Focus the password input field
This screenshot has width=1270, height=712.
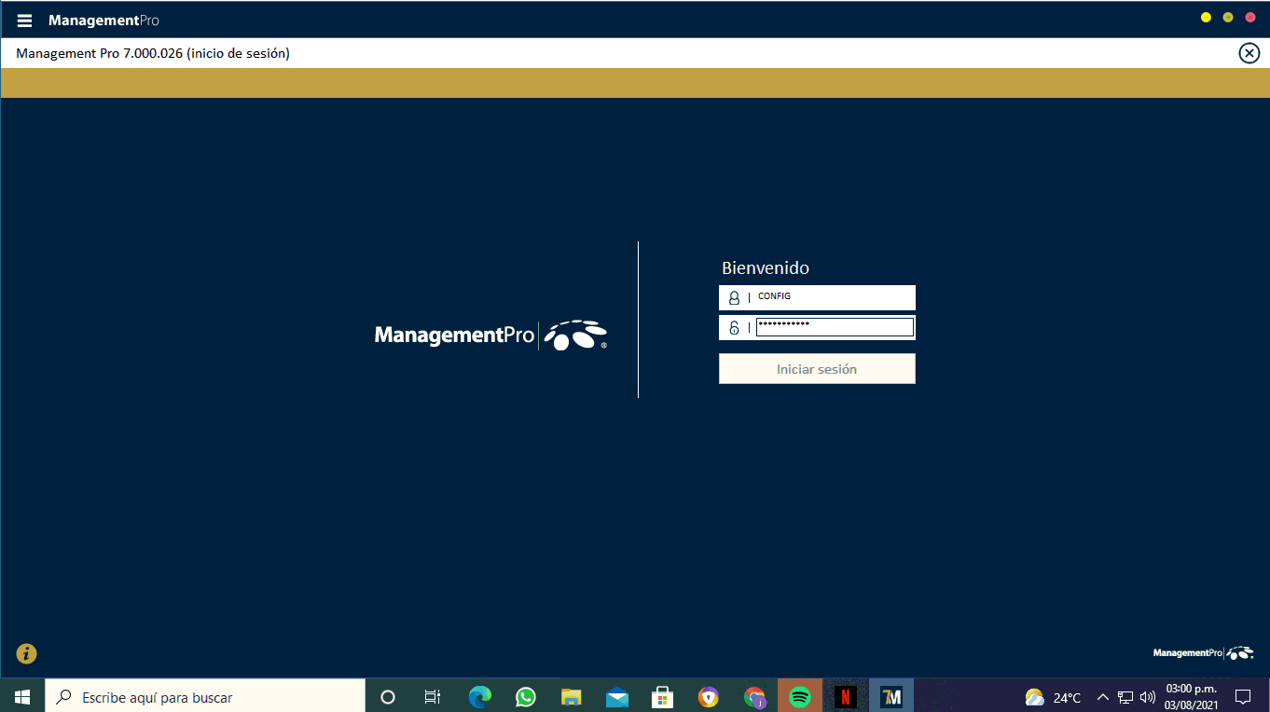pos(834,327)
